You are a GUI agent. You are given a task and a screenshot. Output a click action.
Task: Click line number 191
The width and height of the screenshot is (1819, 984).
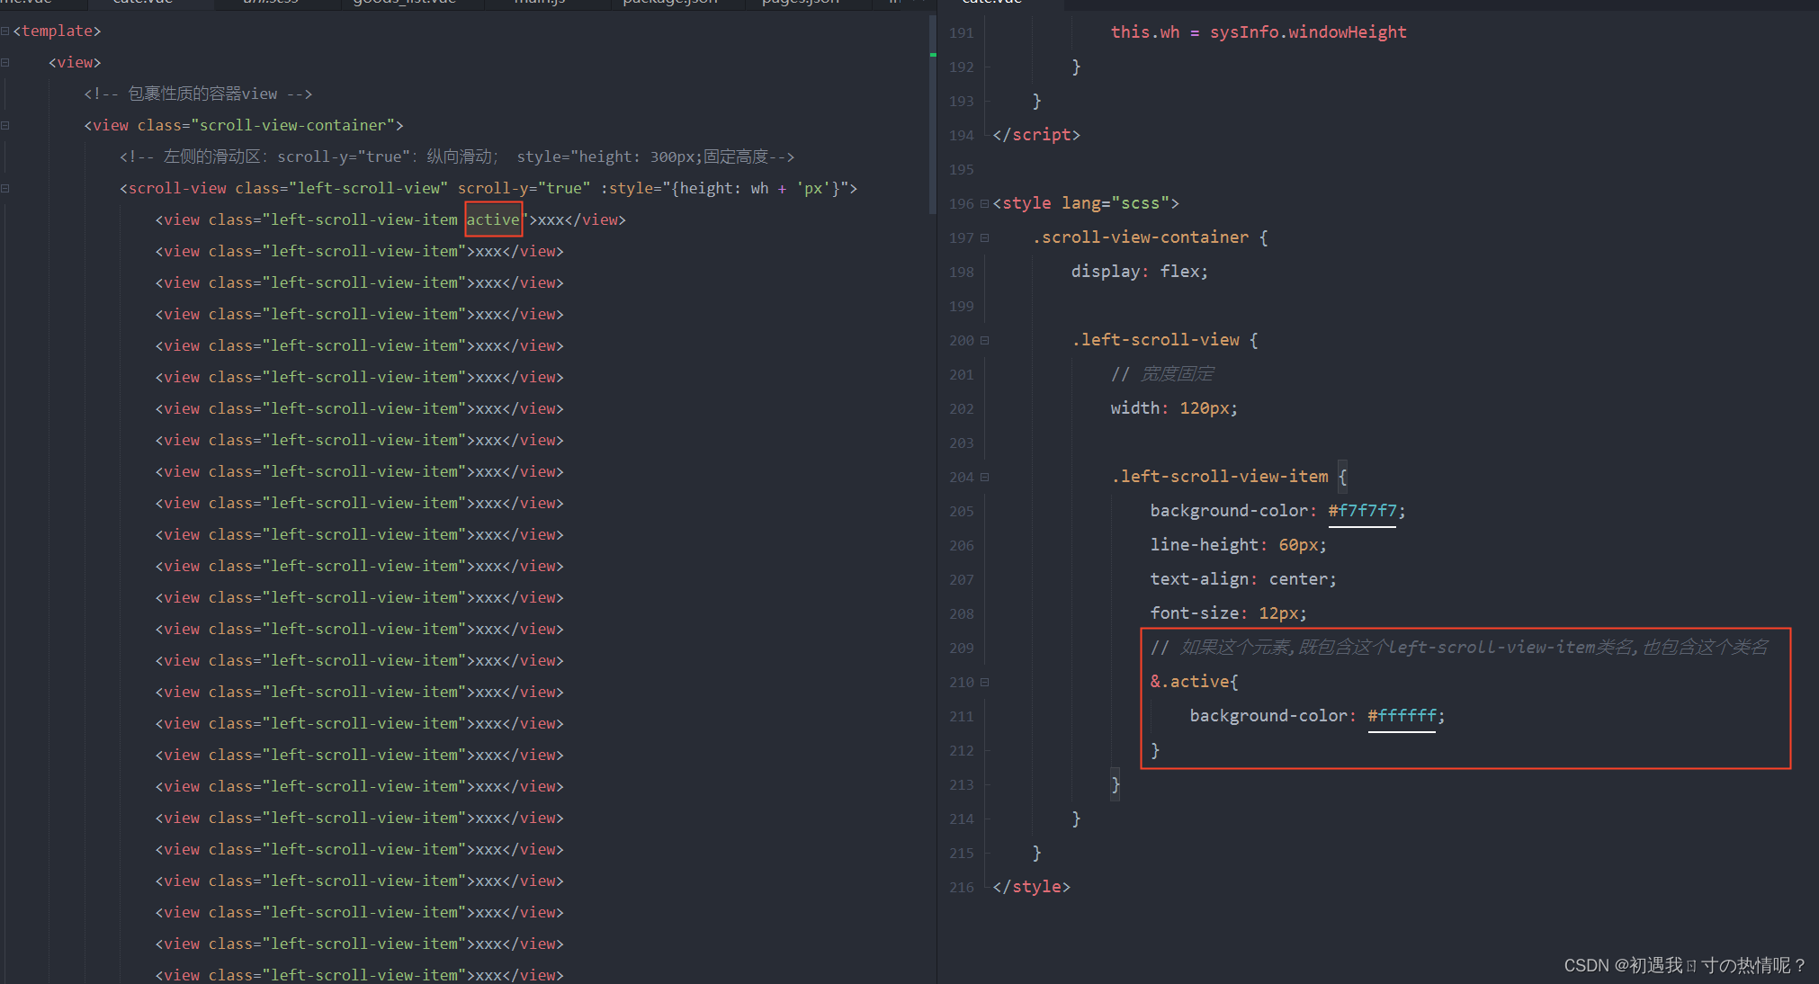961,33
